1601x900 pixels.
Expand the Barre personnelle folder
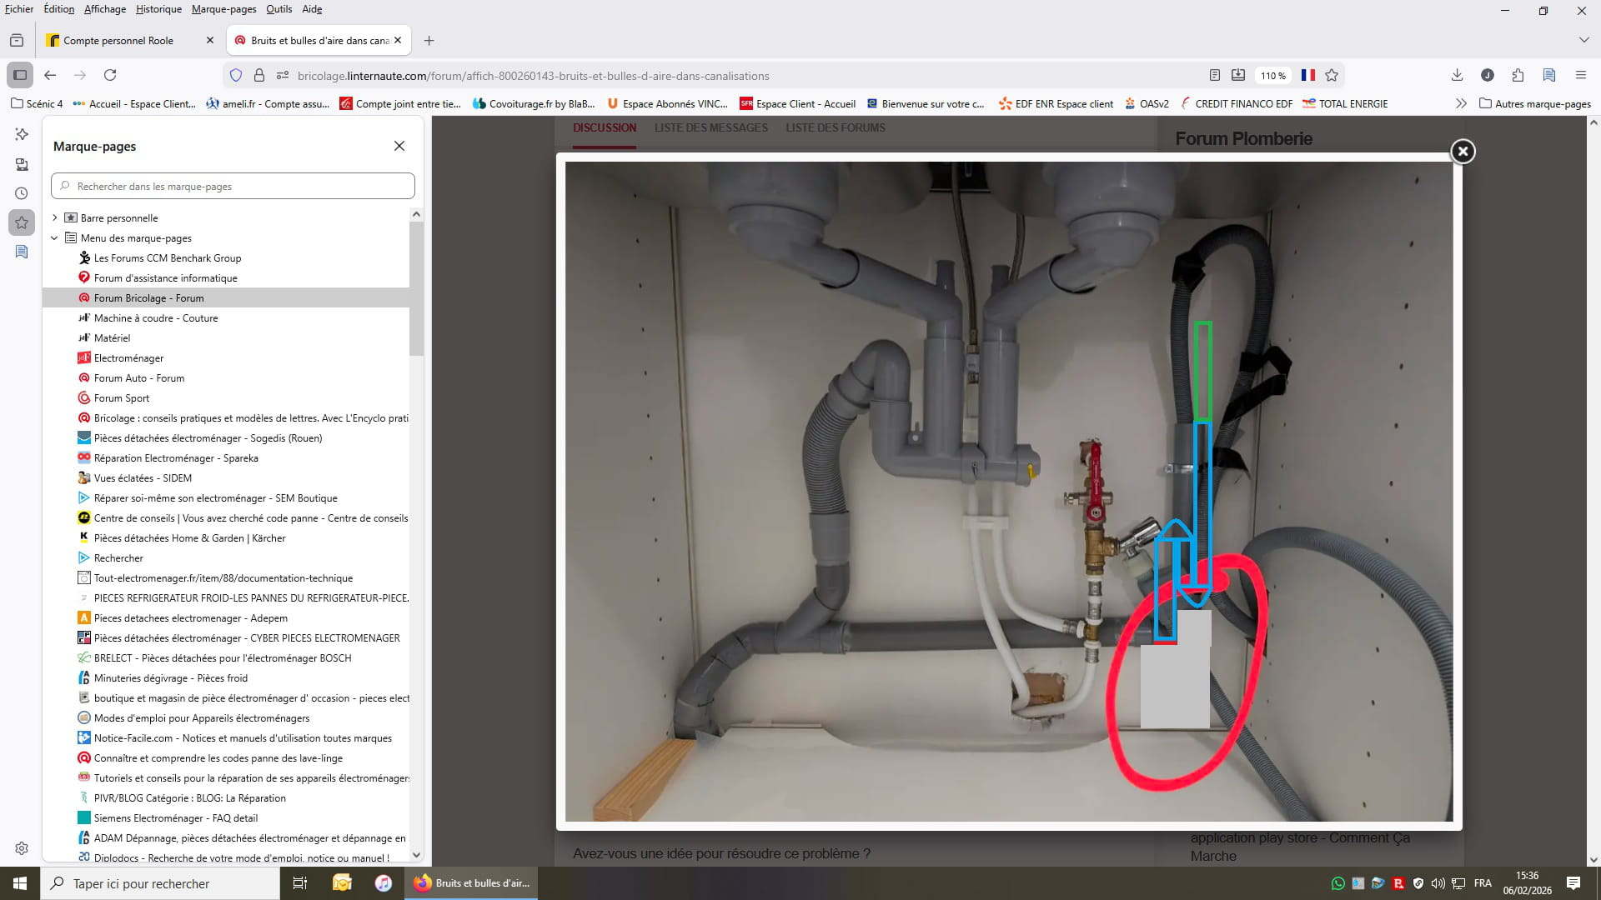pos(55,217)
